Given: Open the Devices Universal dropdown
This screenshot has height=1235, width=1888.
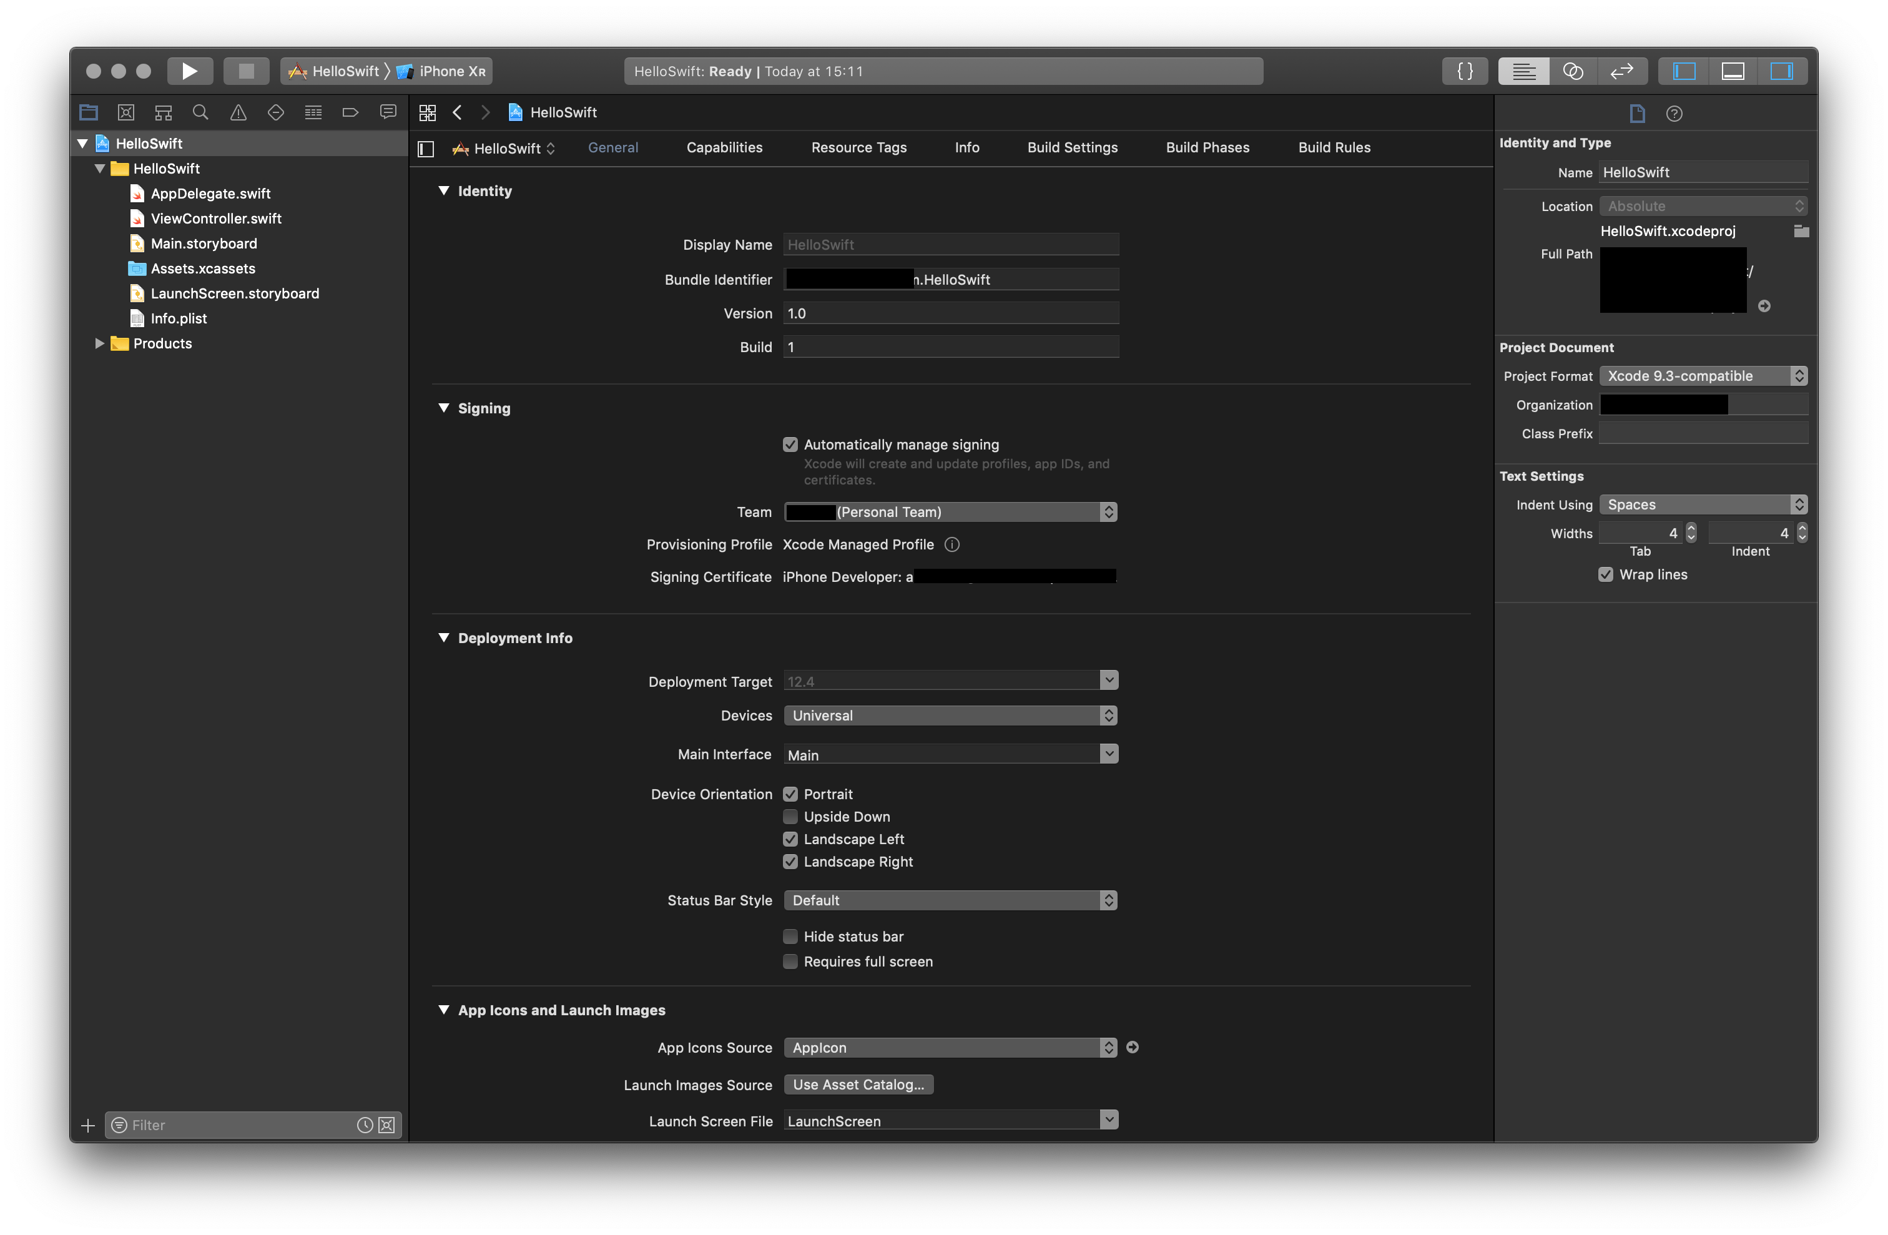Looking at the screenshot, I should coord(950,716).
